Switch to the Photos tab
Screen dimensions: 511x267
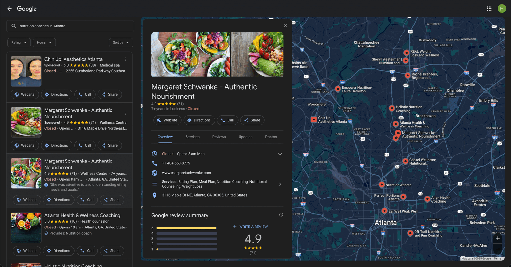[x=271, y=137]
